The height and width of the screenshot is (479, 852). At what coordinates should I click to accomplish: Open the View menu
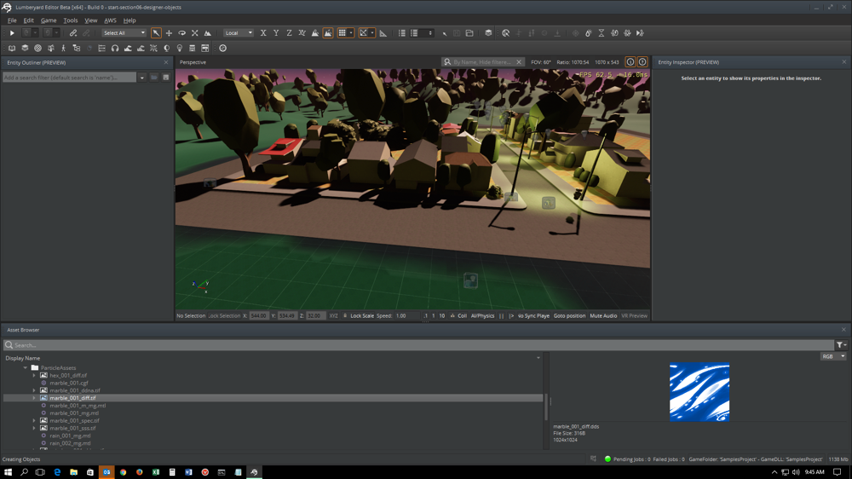click(91, 20)
